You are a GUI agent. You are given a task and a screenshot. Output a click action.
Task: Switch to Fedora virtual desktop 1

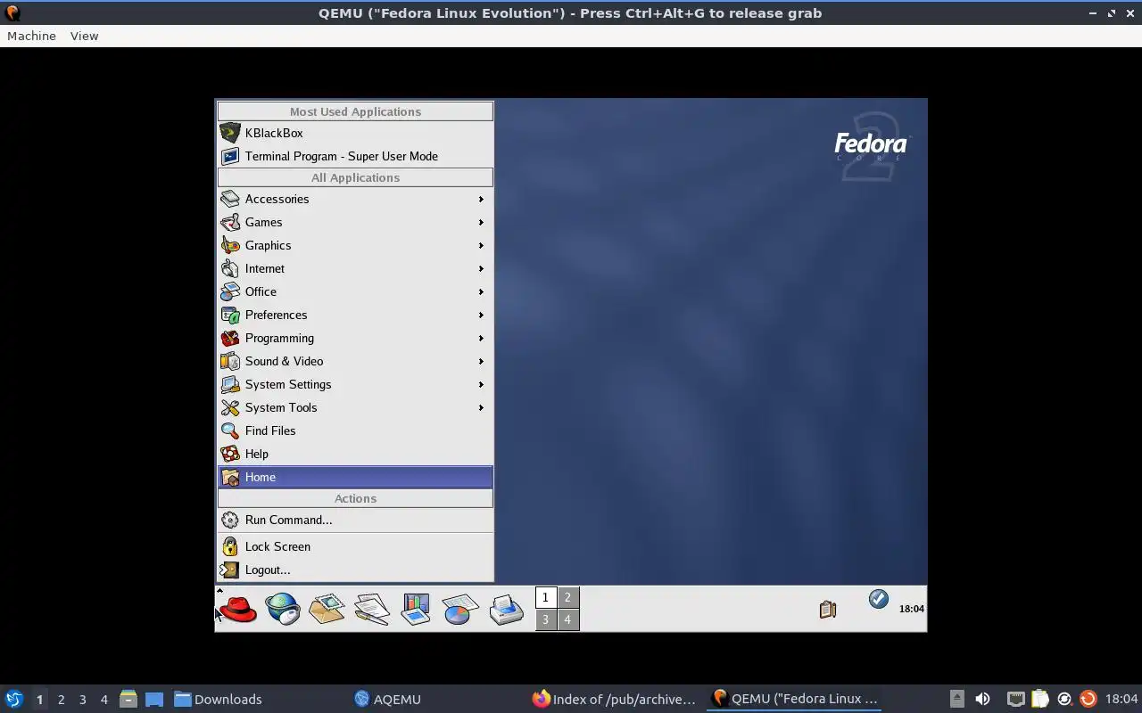[546, 597]
